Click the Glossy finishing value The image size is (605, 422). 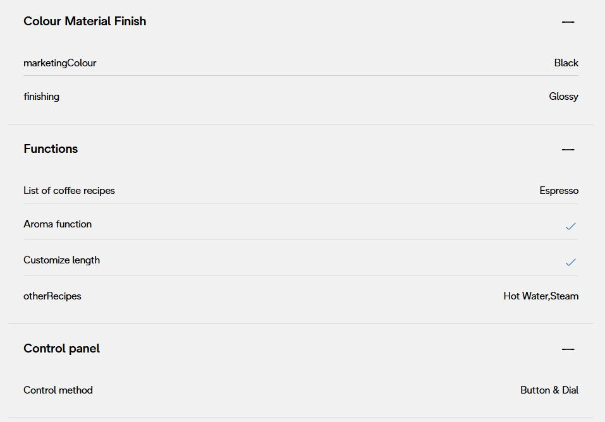[563, 97]
